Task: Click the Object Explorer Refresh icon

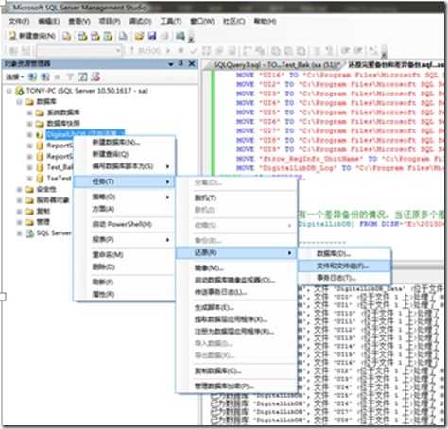Action: coord(82,77)
